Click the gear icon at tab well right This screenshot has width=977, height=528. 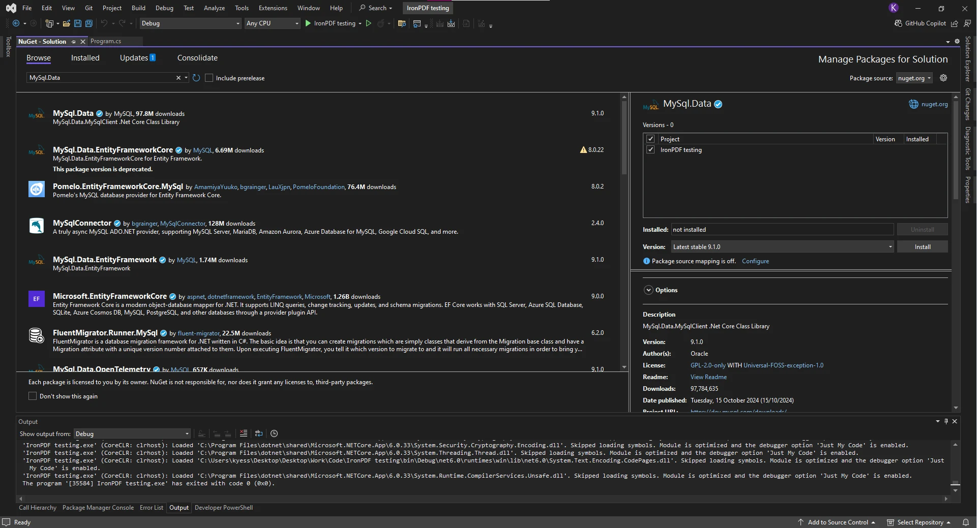957,42
